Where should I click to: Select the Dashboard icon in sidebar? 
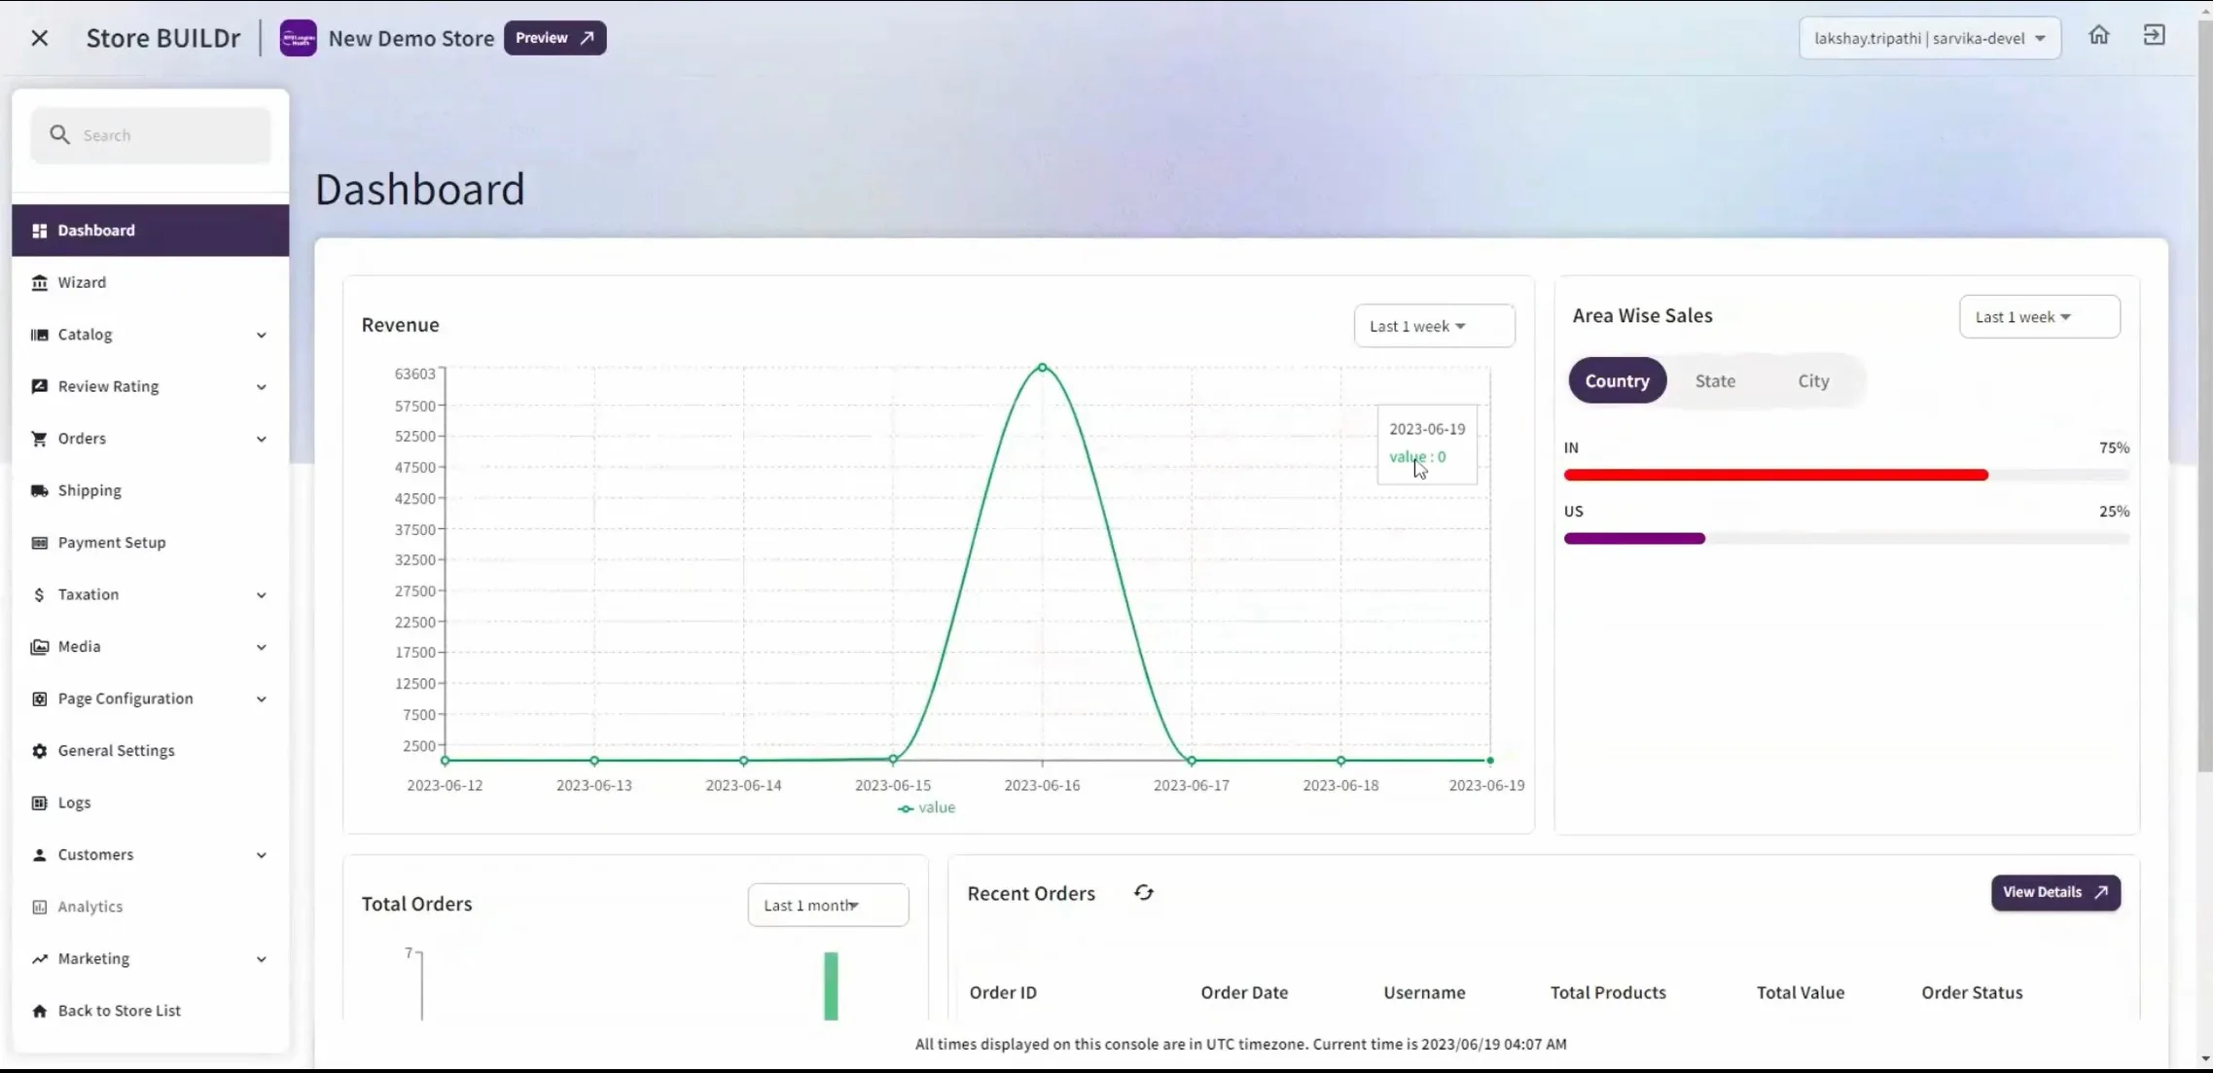[39, 231]
